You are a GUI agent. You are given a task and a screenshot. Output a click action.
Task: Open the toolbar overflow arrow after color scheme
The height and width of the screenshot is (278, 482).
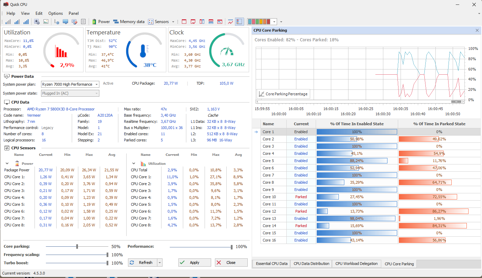tap(281, 22)
